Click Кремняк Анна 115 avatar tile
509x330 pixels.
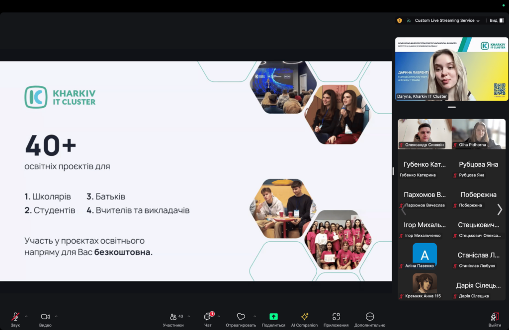point(424,285)
